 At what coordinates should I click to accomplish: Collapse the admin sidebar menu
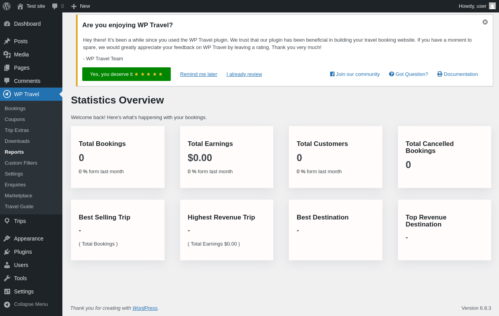[x=26, y=304]
